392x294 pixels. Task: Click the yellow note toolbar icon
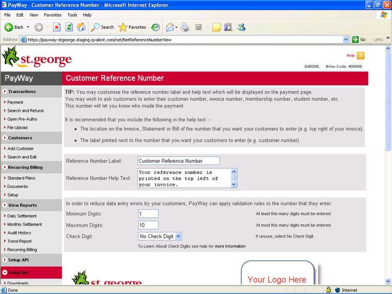[x=216, y=27]
